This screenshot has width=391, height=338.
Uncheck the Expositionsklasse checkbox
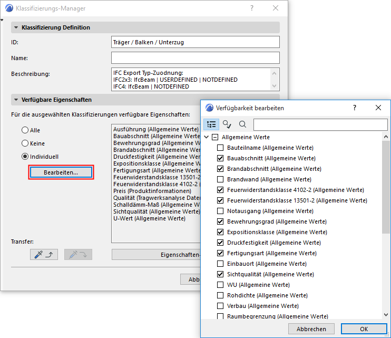[220, 232]
